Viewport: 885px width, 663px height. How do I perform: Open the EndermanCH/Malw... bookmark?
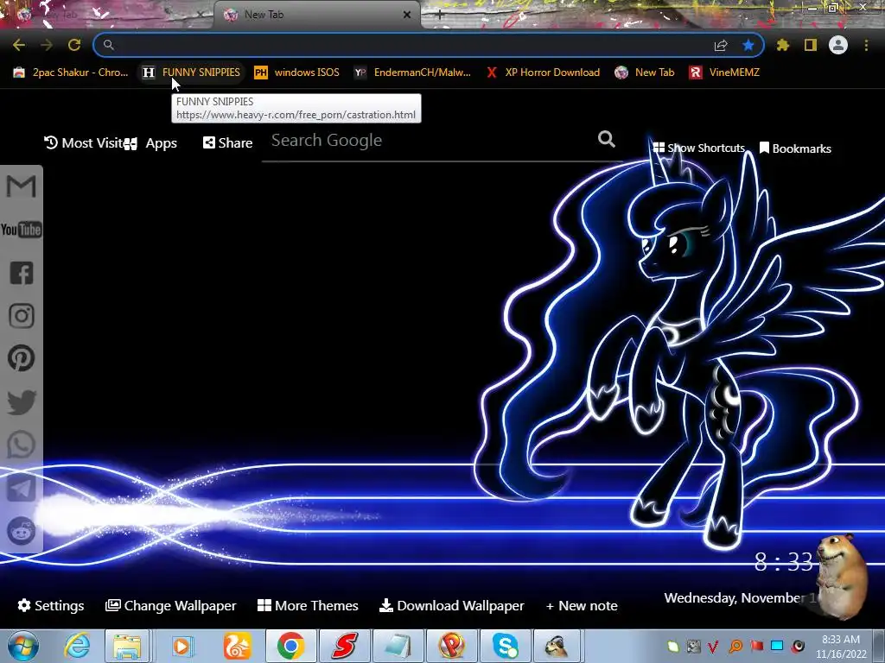point(412,73)
